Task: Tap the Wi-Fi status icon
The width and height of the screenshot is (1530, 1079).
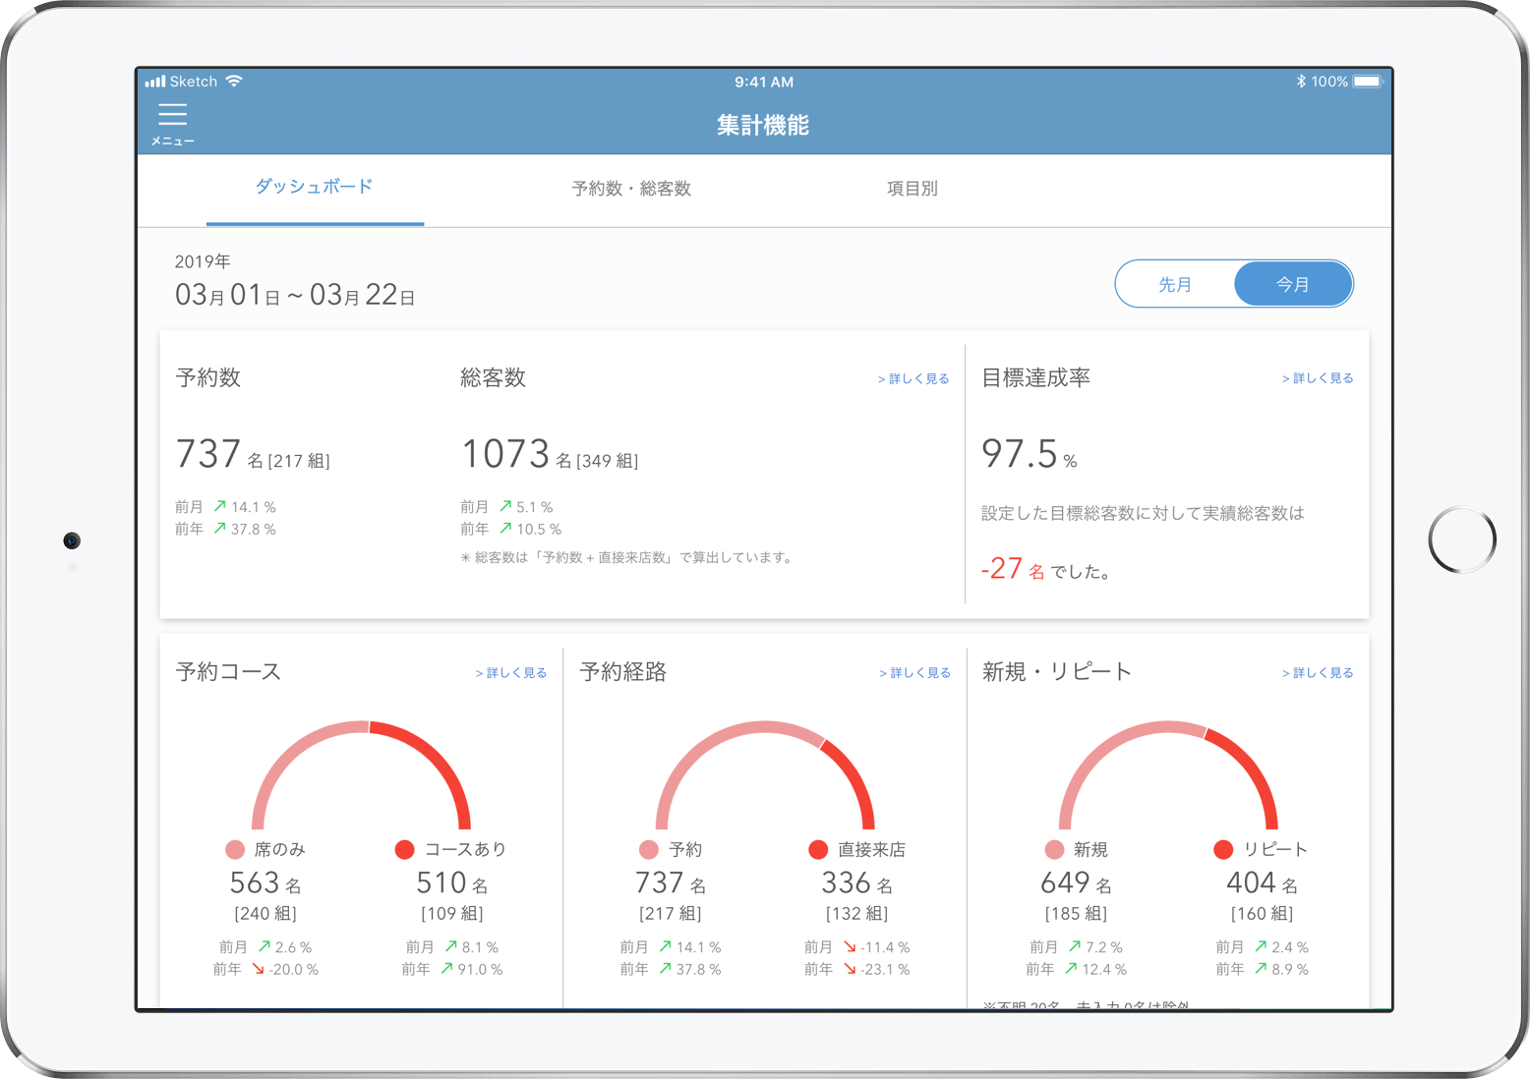Action: pyautogui.click(x=234, y=82)
